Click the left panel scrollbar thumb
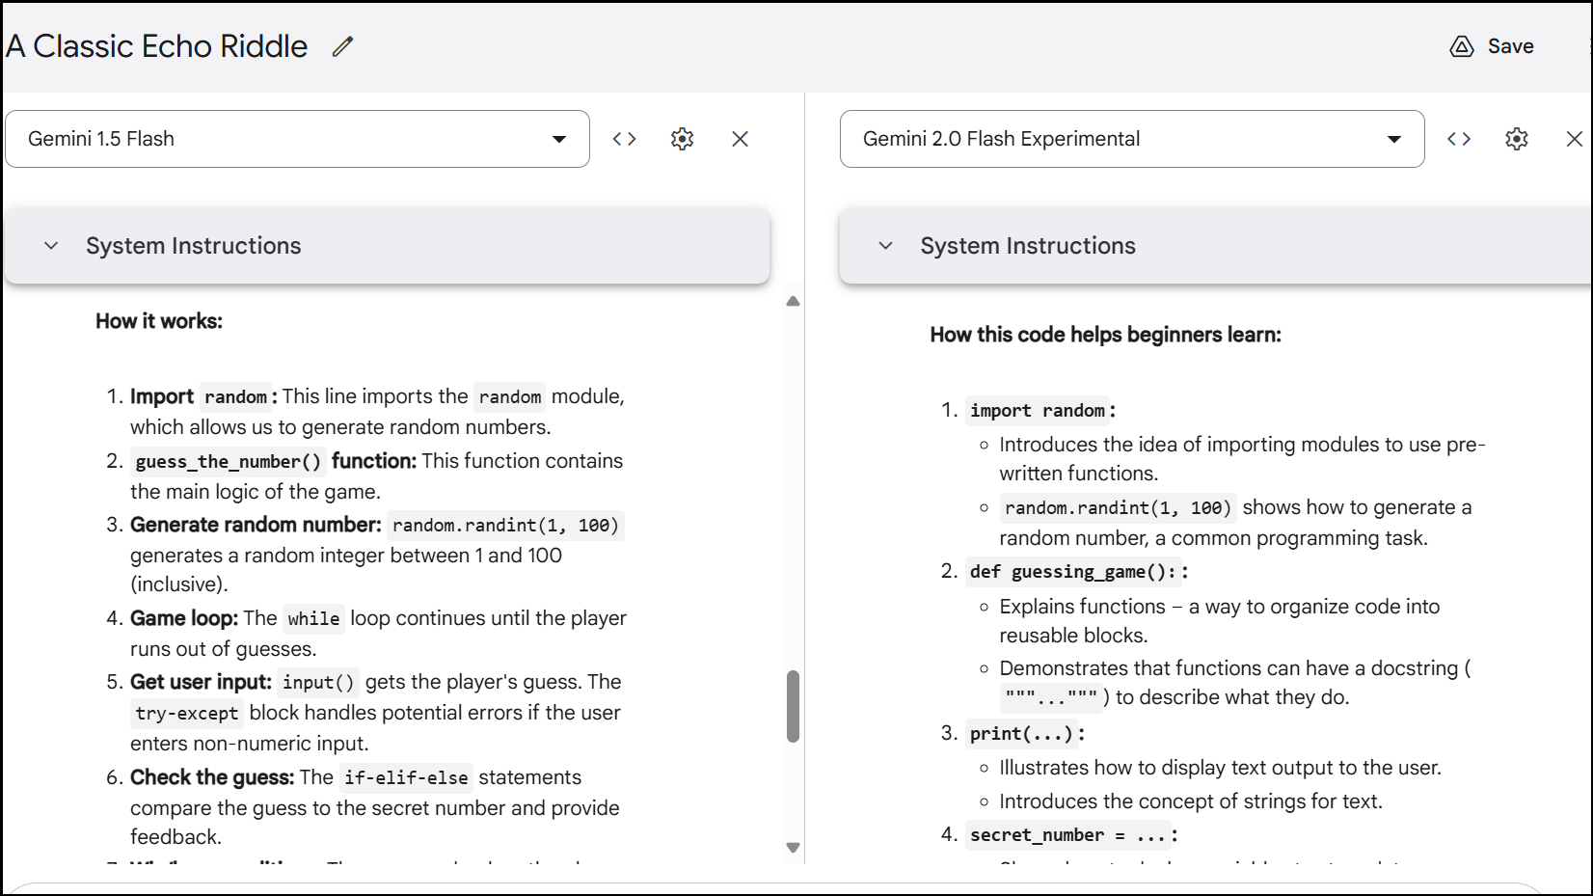The width and height of the screenshot is (1593, 896). tap(793, 707)
